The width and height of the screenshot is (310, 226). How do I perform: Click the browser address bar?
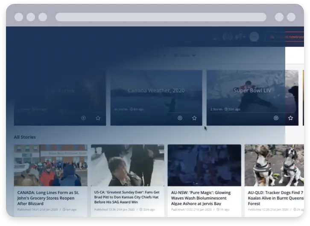click(x=161, y=17)
